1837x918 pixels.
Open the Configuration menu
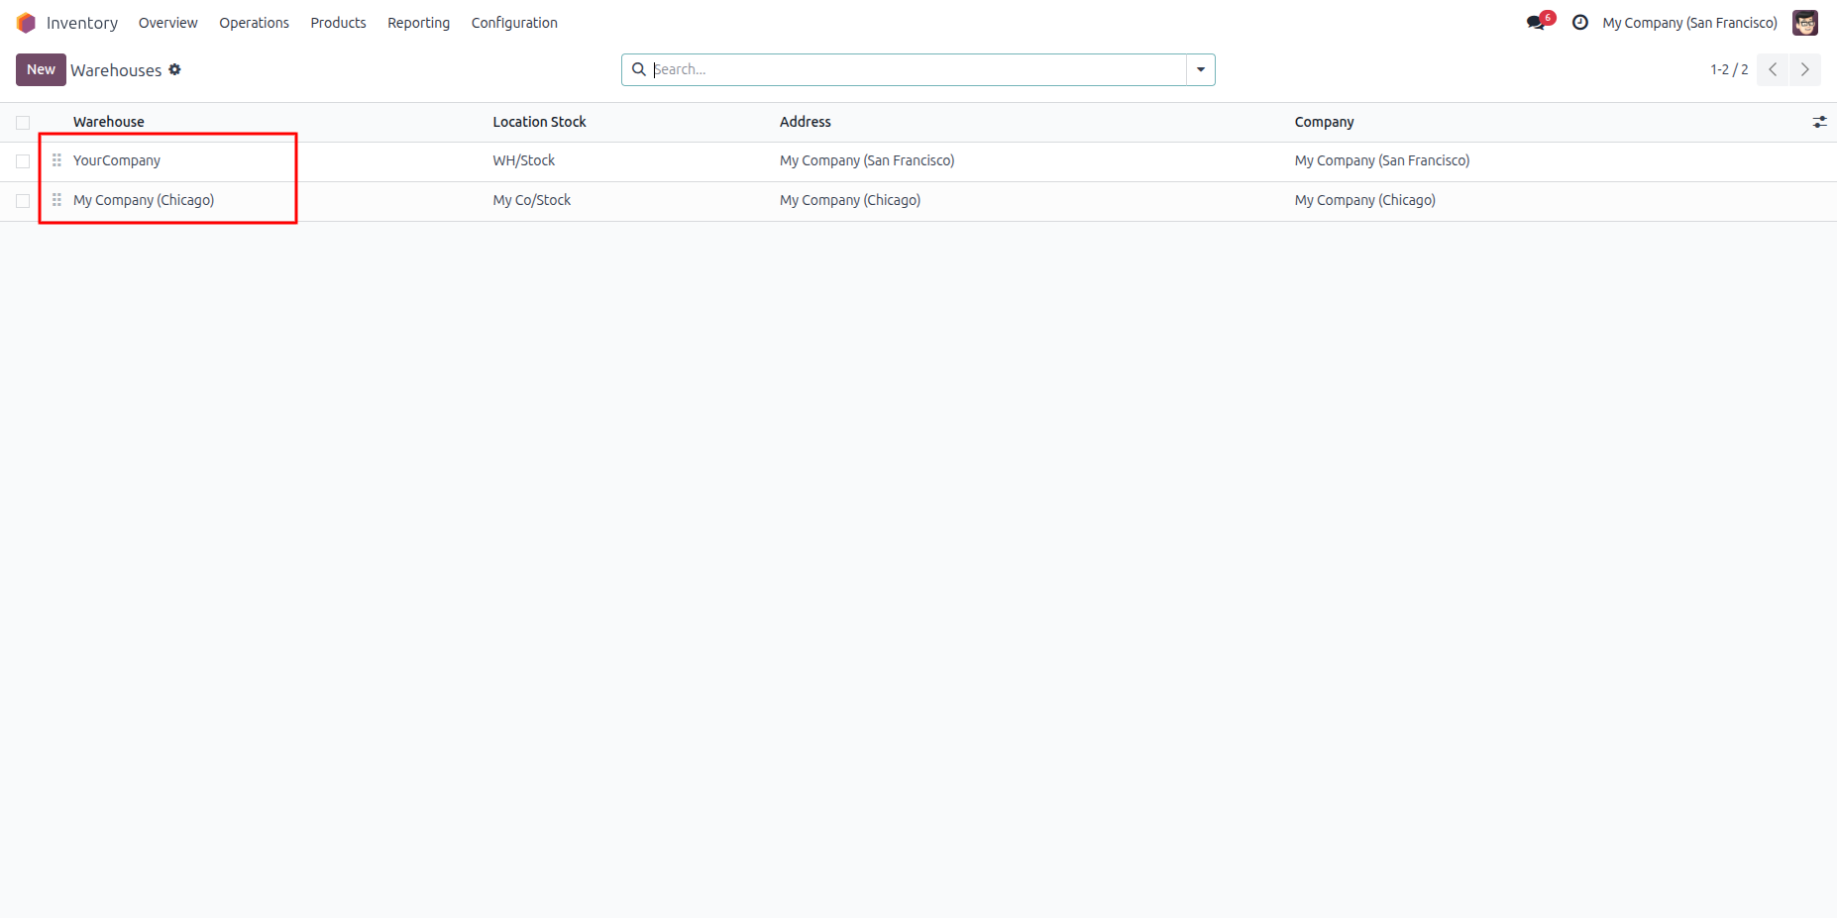click(514, 23)
